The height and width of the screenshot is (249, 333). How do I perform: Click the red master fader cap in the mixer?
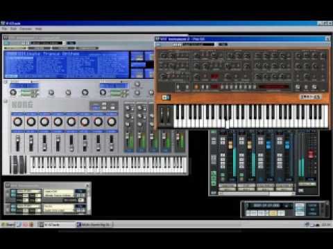pos(311,154)
